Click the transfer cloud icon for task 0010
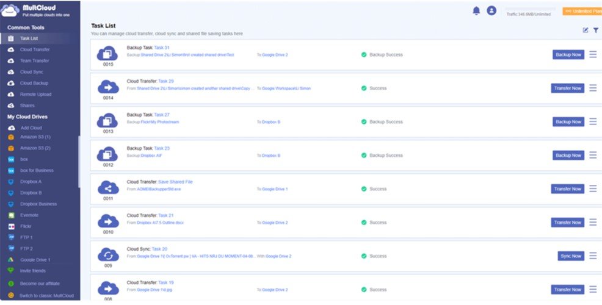The width and height of the screenshot is (602, 305). click(108, 221)
